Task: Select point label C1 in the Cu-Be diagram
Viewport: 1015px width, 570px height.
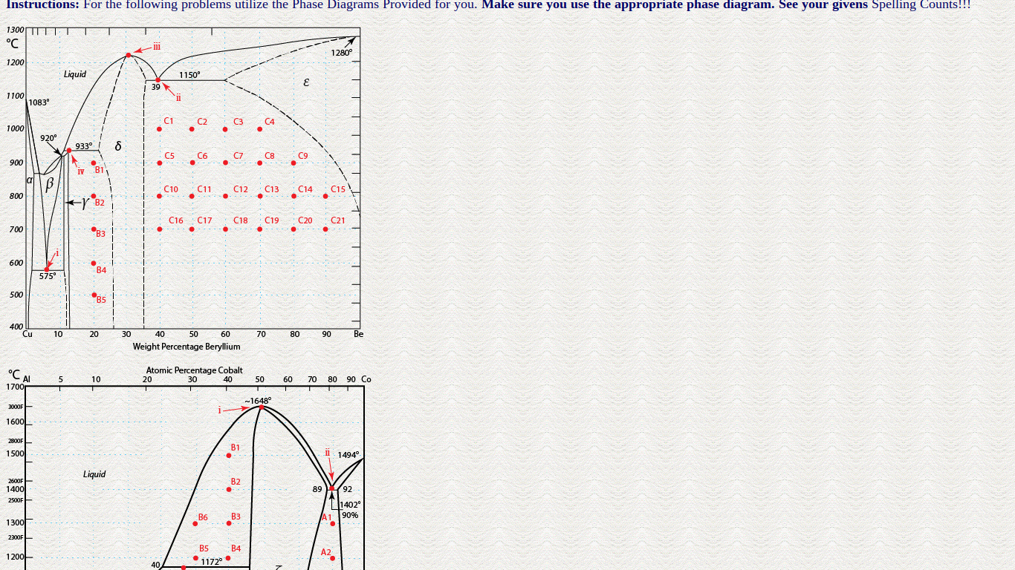Action: pos(169,121)
